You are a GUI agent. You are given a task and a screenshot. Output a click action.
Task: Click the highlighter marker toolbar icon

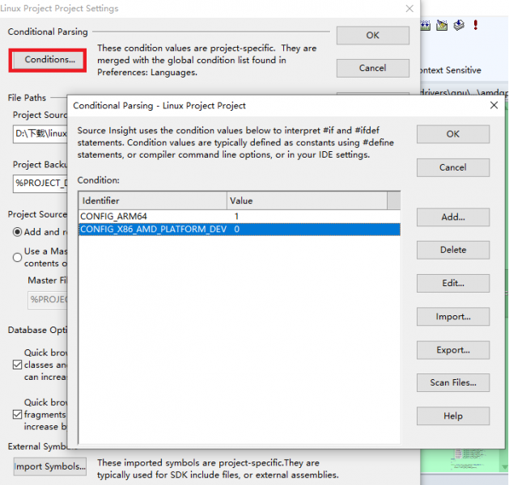click(442, 26)
